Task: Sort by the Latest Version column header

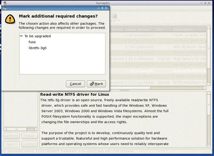Action: (139, 29)
